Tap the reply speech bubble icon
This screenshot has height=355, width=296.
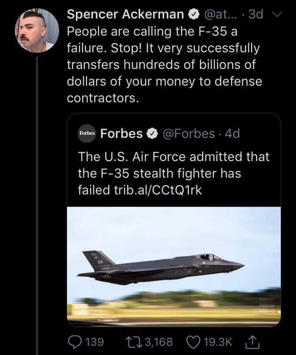click(75, 342)
